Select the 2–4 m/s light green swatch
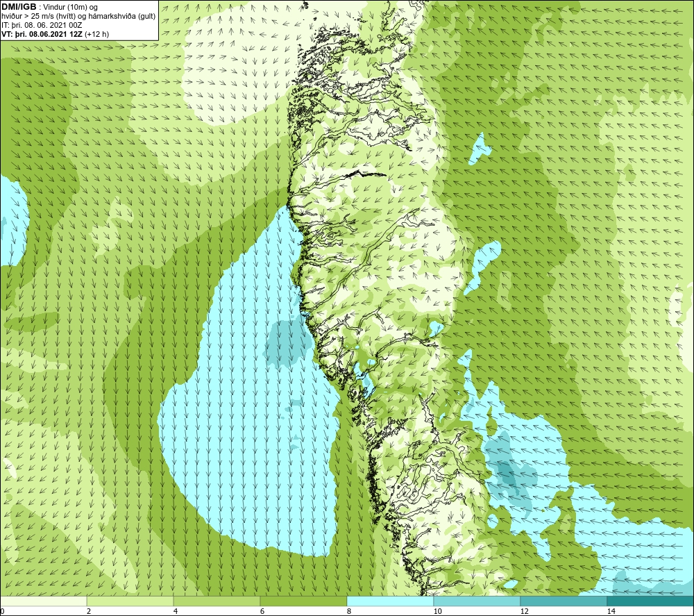 pos(130,601)
